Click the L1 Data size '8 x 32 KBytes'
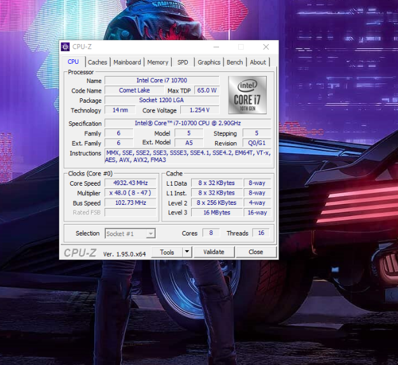Image resolution: width=398 pixels, height=365 pixels. pos(217,183)
